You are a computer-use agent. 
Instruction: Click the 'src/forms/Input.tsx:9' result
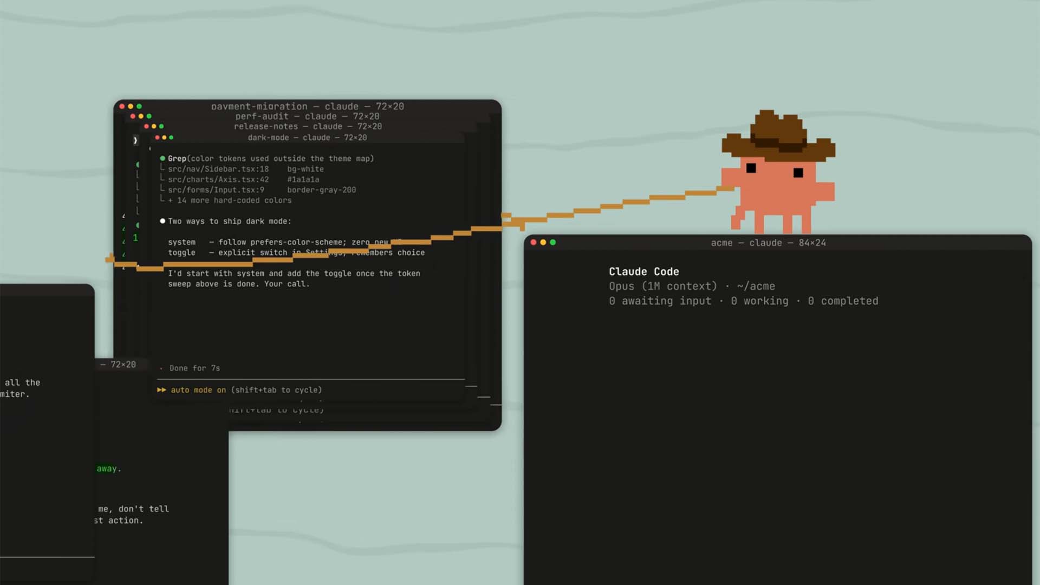click(x=216, y=190)
